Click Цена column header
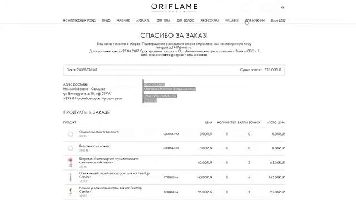This screenshot has width=356, height=200. pyautogui.click(x=209, y=122)
